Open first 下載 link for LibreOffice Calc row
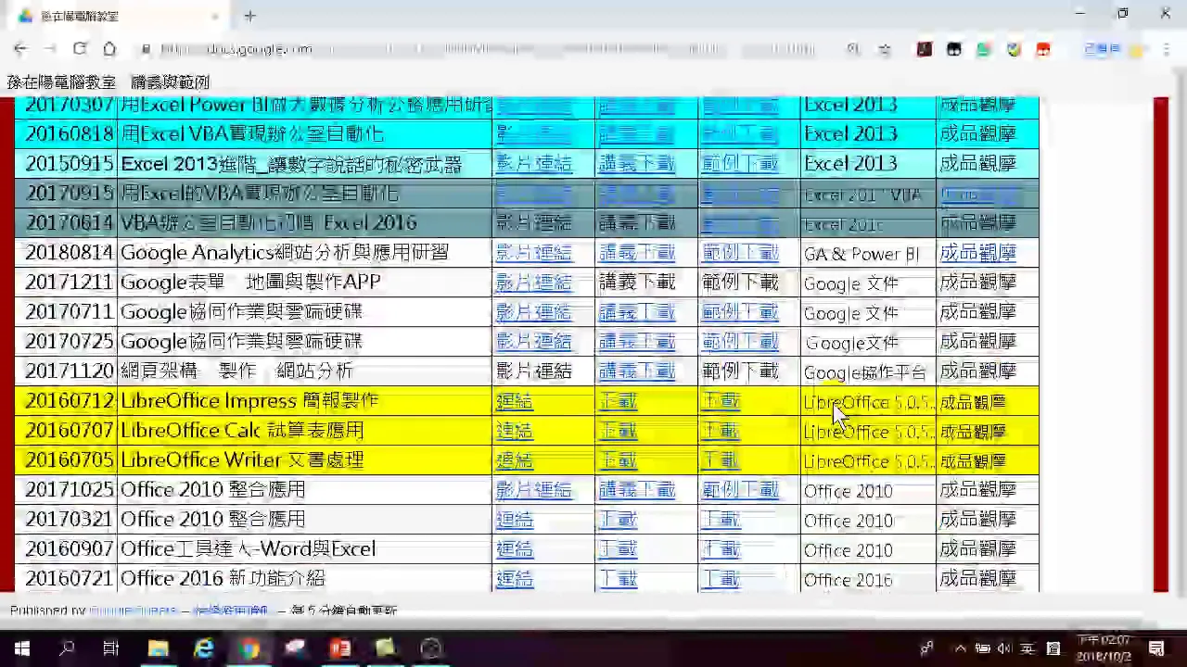Screen dimensions: 1187x667 coord(618,431)
